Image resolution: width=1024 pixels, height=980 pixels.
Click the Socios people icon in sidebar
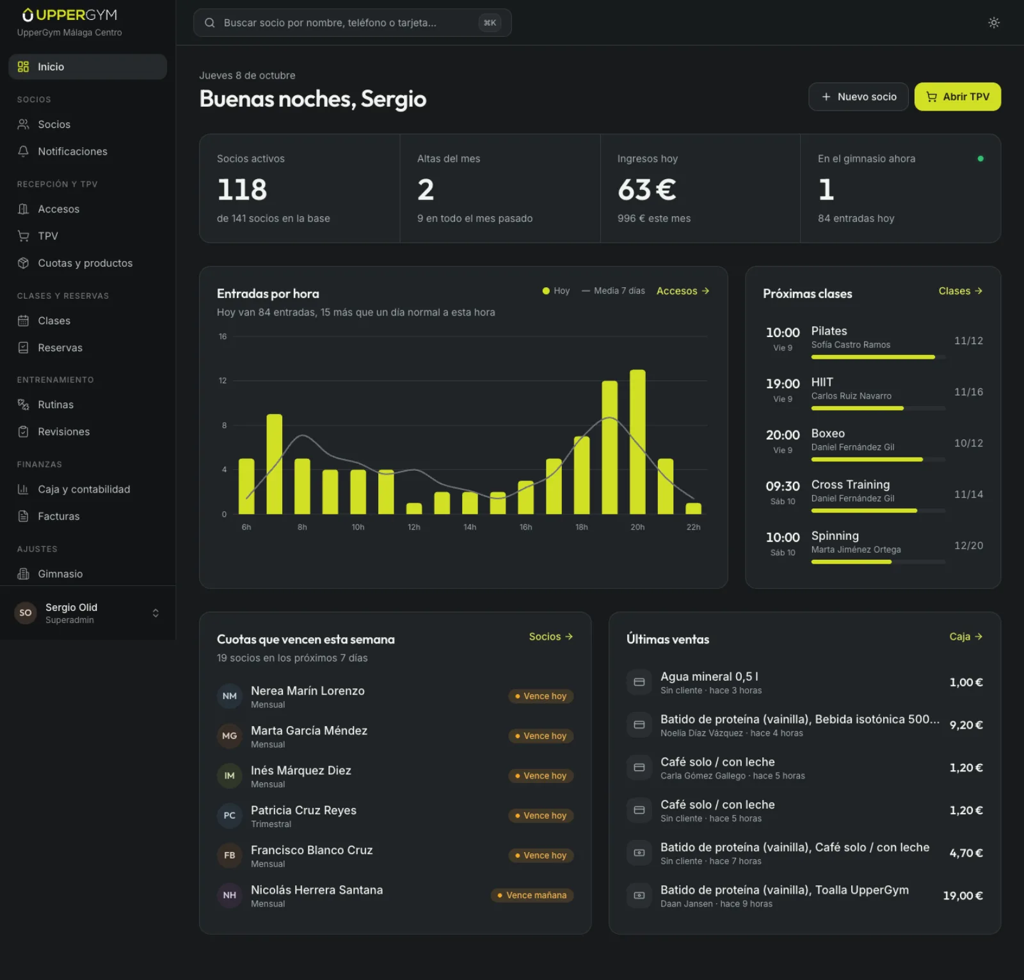pyautogui.click(x=24, y=124)
